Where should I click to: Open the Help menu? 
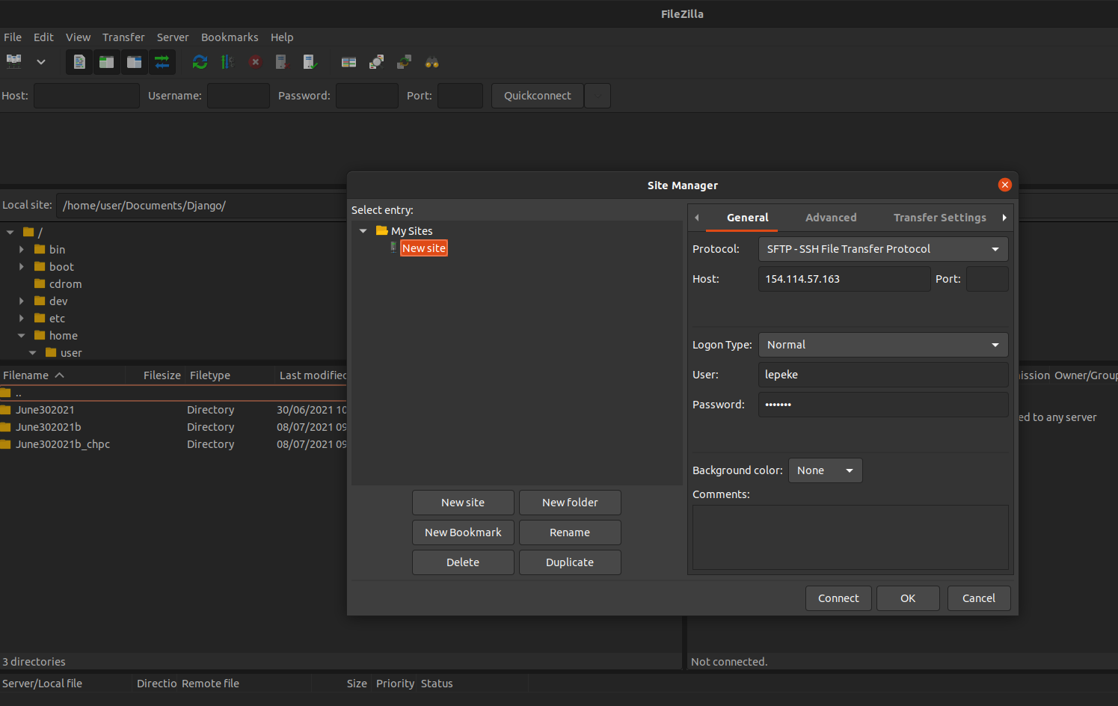(x=282, y=37)
